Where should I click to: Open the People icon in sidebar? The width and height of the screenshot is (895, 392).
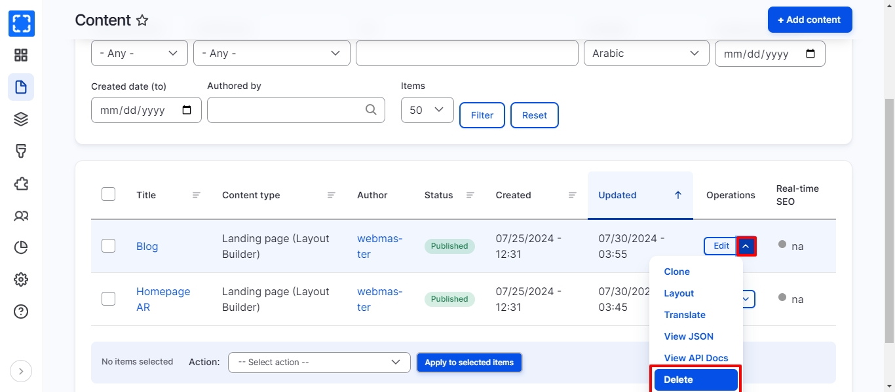point(21,215)
